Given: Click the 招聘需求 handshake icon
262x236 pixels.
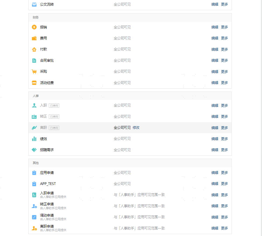Looking at the screenshot, I should (x=34, y=150).
